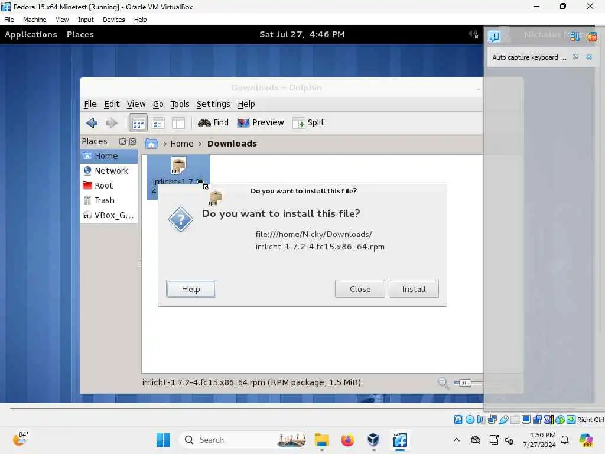Open the VirtualBox Devices menu

point(114,20)
